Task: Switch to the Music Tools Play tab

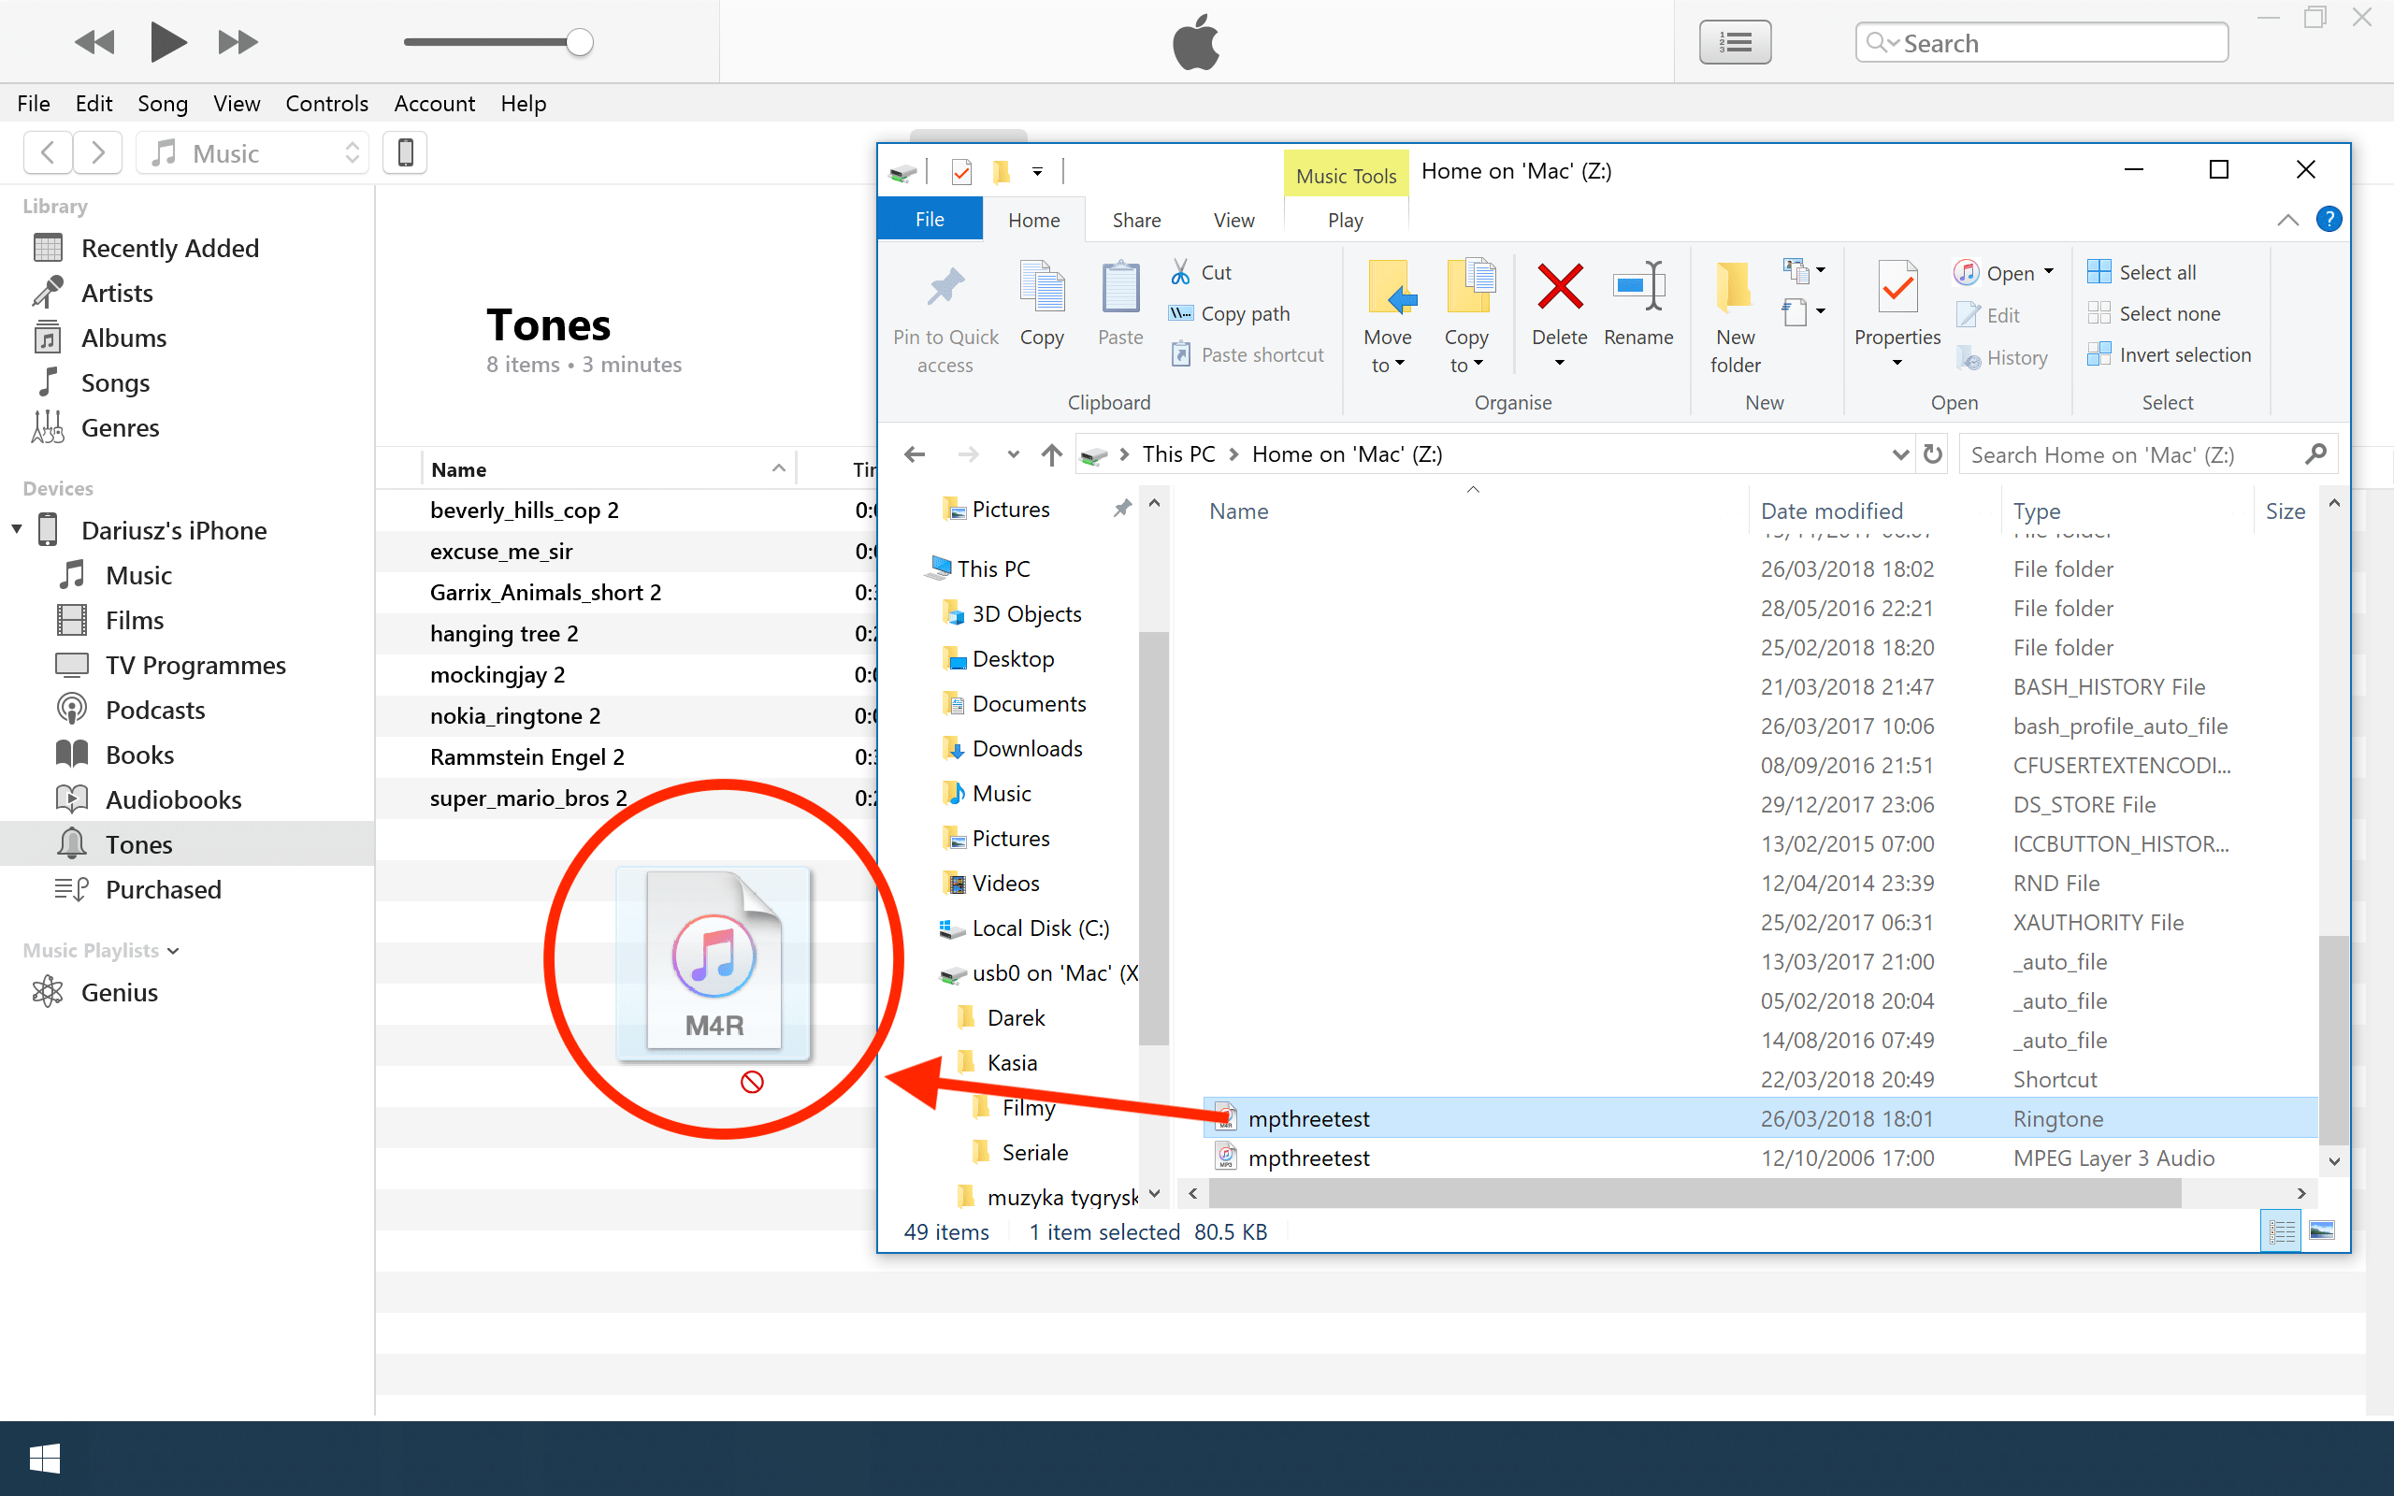Action: click(x=1346, y=220)
